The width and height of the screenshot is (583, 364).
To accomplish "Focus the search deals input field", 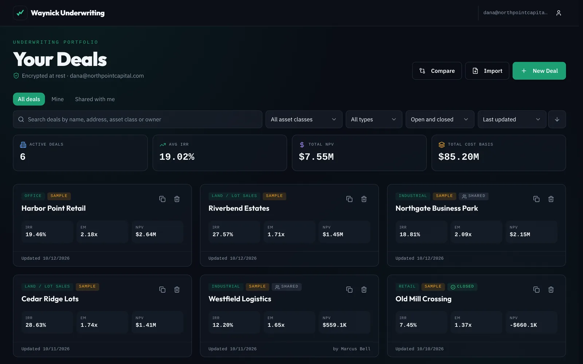I will point(138,119).
